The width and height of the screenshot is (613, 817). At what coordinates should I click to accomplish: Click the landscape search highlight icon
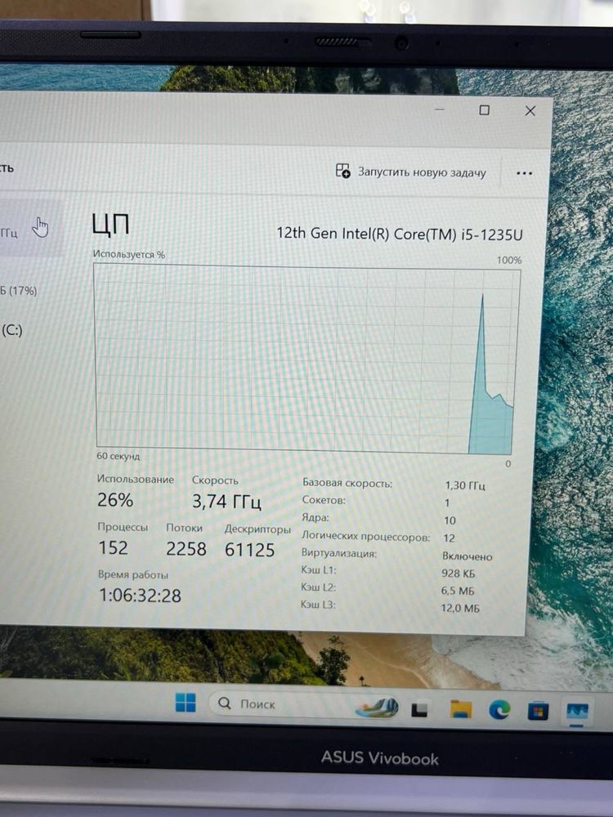(378, 707)
